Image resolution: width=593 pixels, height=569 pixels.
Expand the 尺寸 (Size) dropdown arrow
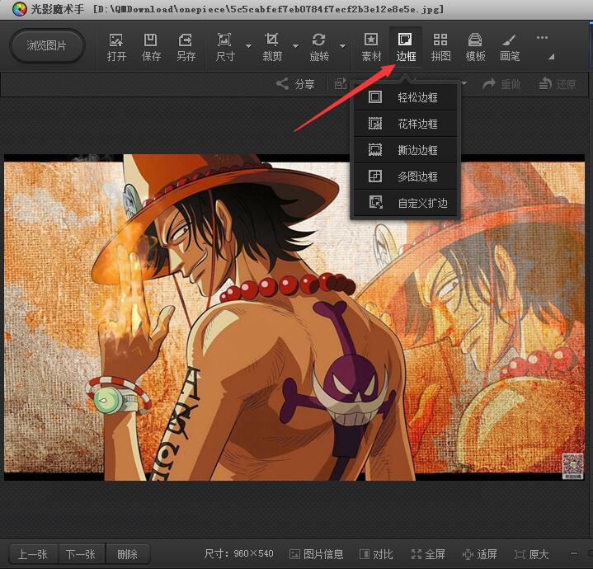tap(248, 46)
